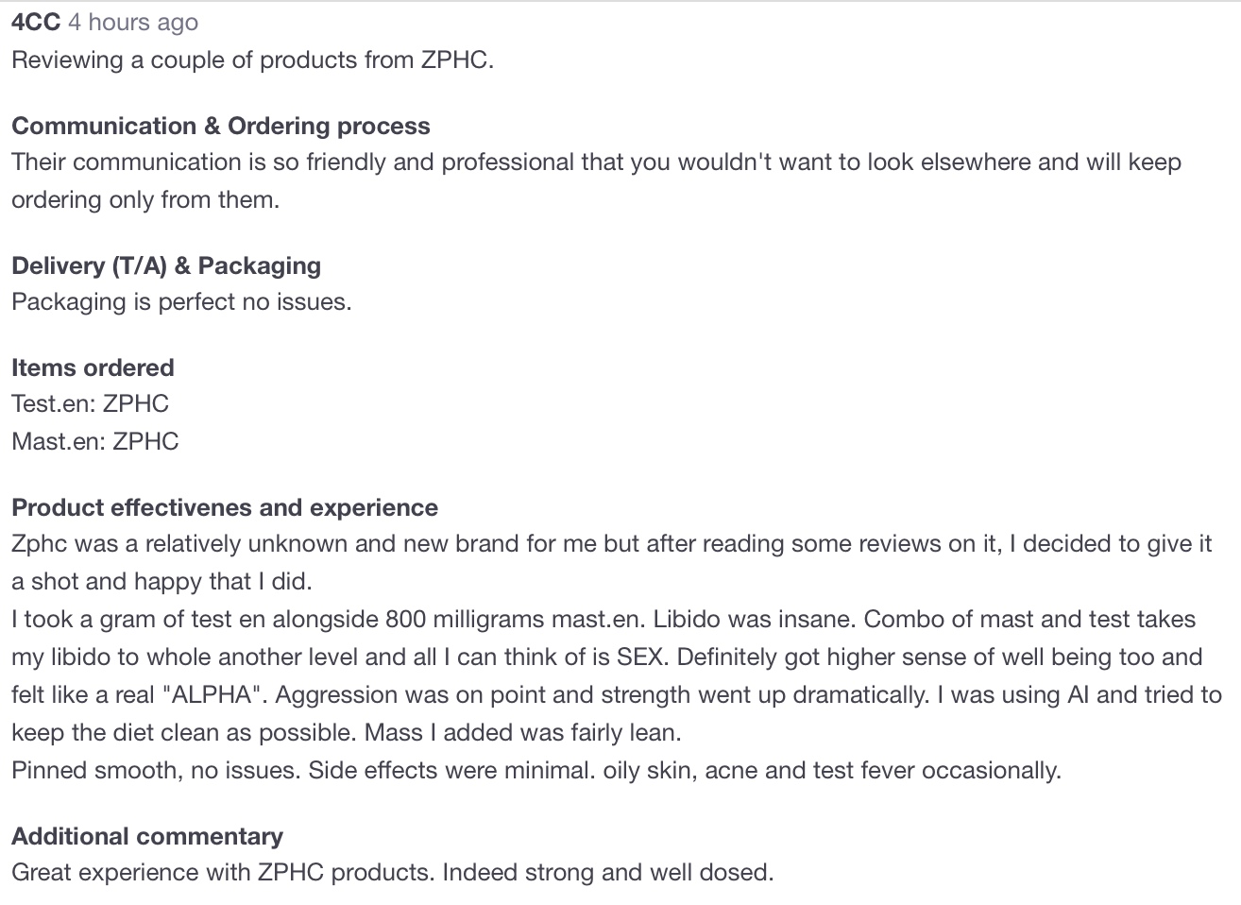Click the username 4CC
This screenshot has width=1241, height=905.
point(36,23)
